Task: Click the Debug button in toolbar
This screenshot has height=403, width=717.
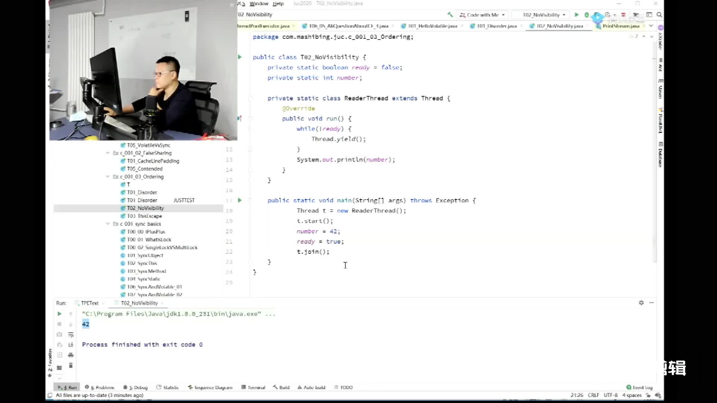Action: (587, 15)
